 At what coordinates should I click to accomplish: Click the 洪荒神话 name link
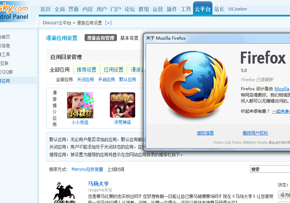(122, 122)
